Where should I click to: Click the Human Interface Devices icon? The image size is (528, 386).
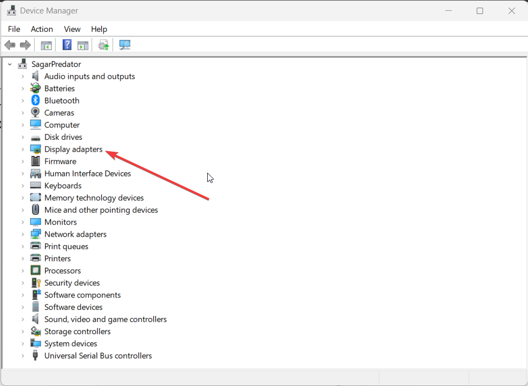click(35, 173)
